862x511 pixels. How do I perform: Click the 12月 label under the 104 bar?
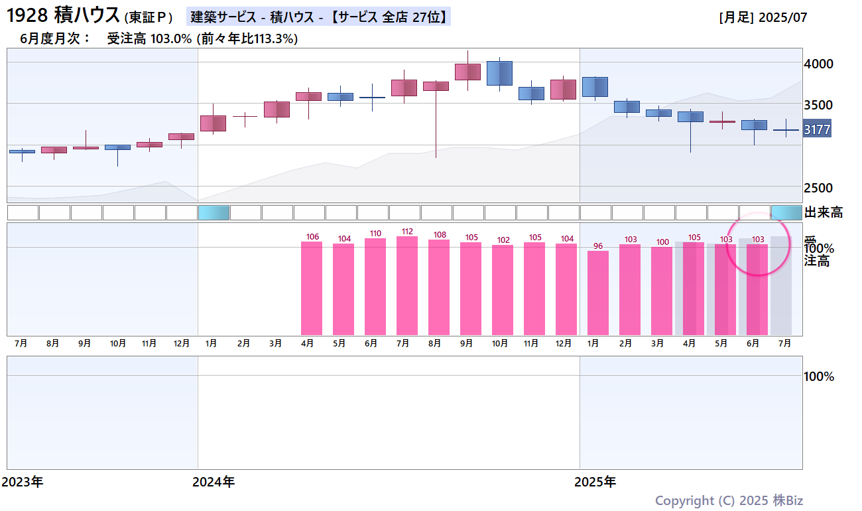pyautogui.click(x=563, y=343)
